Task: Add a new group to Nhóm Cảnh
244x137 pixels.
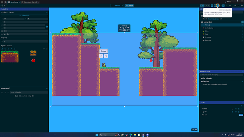Action: 242,82
